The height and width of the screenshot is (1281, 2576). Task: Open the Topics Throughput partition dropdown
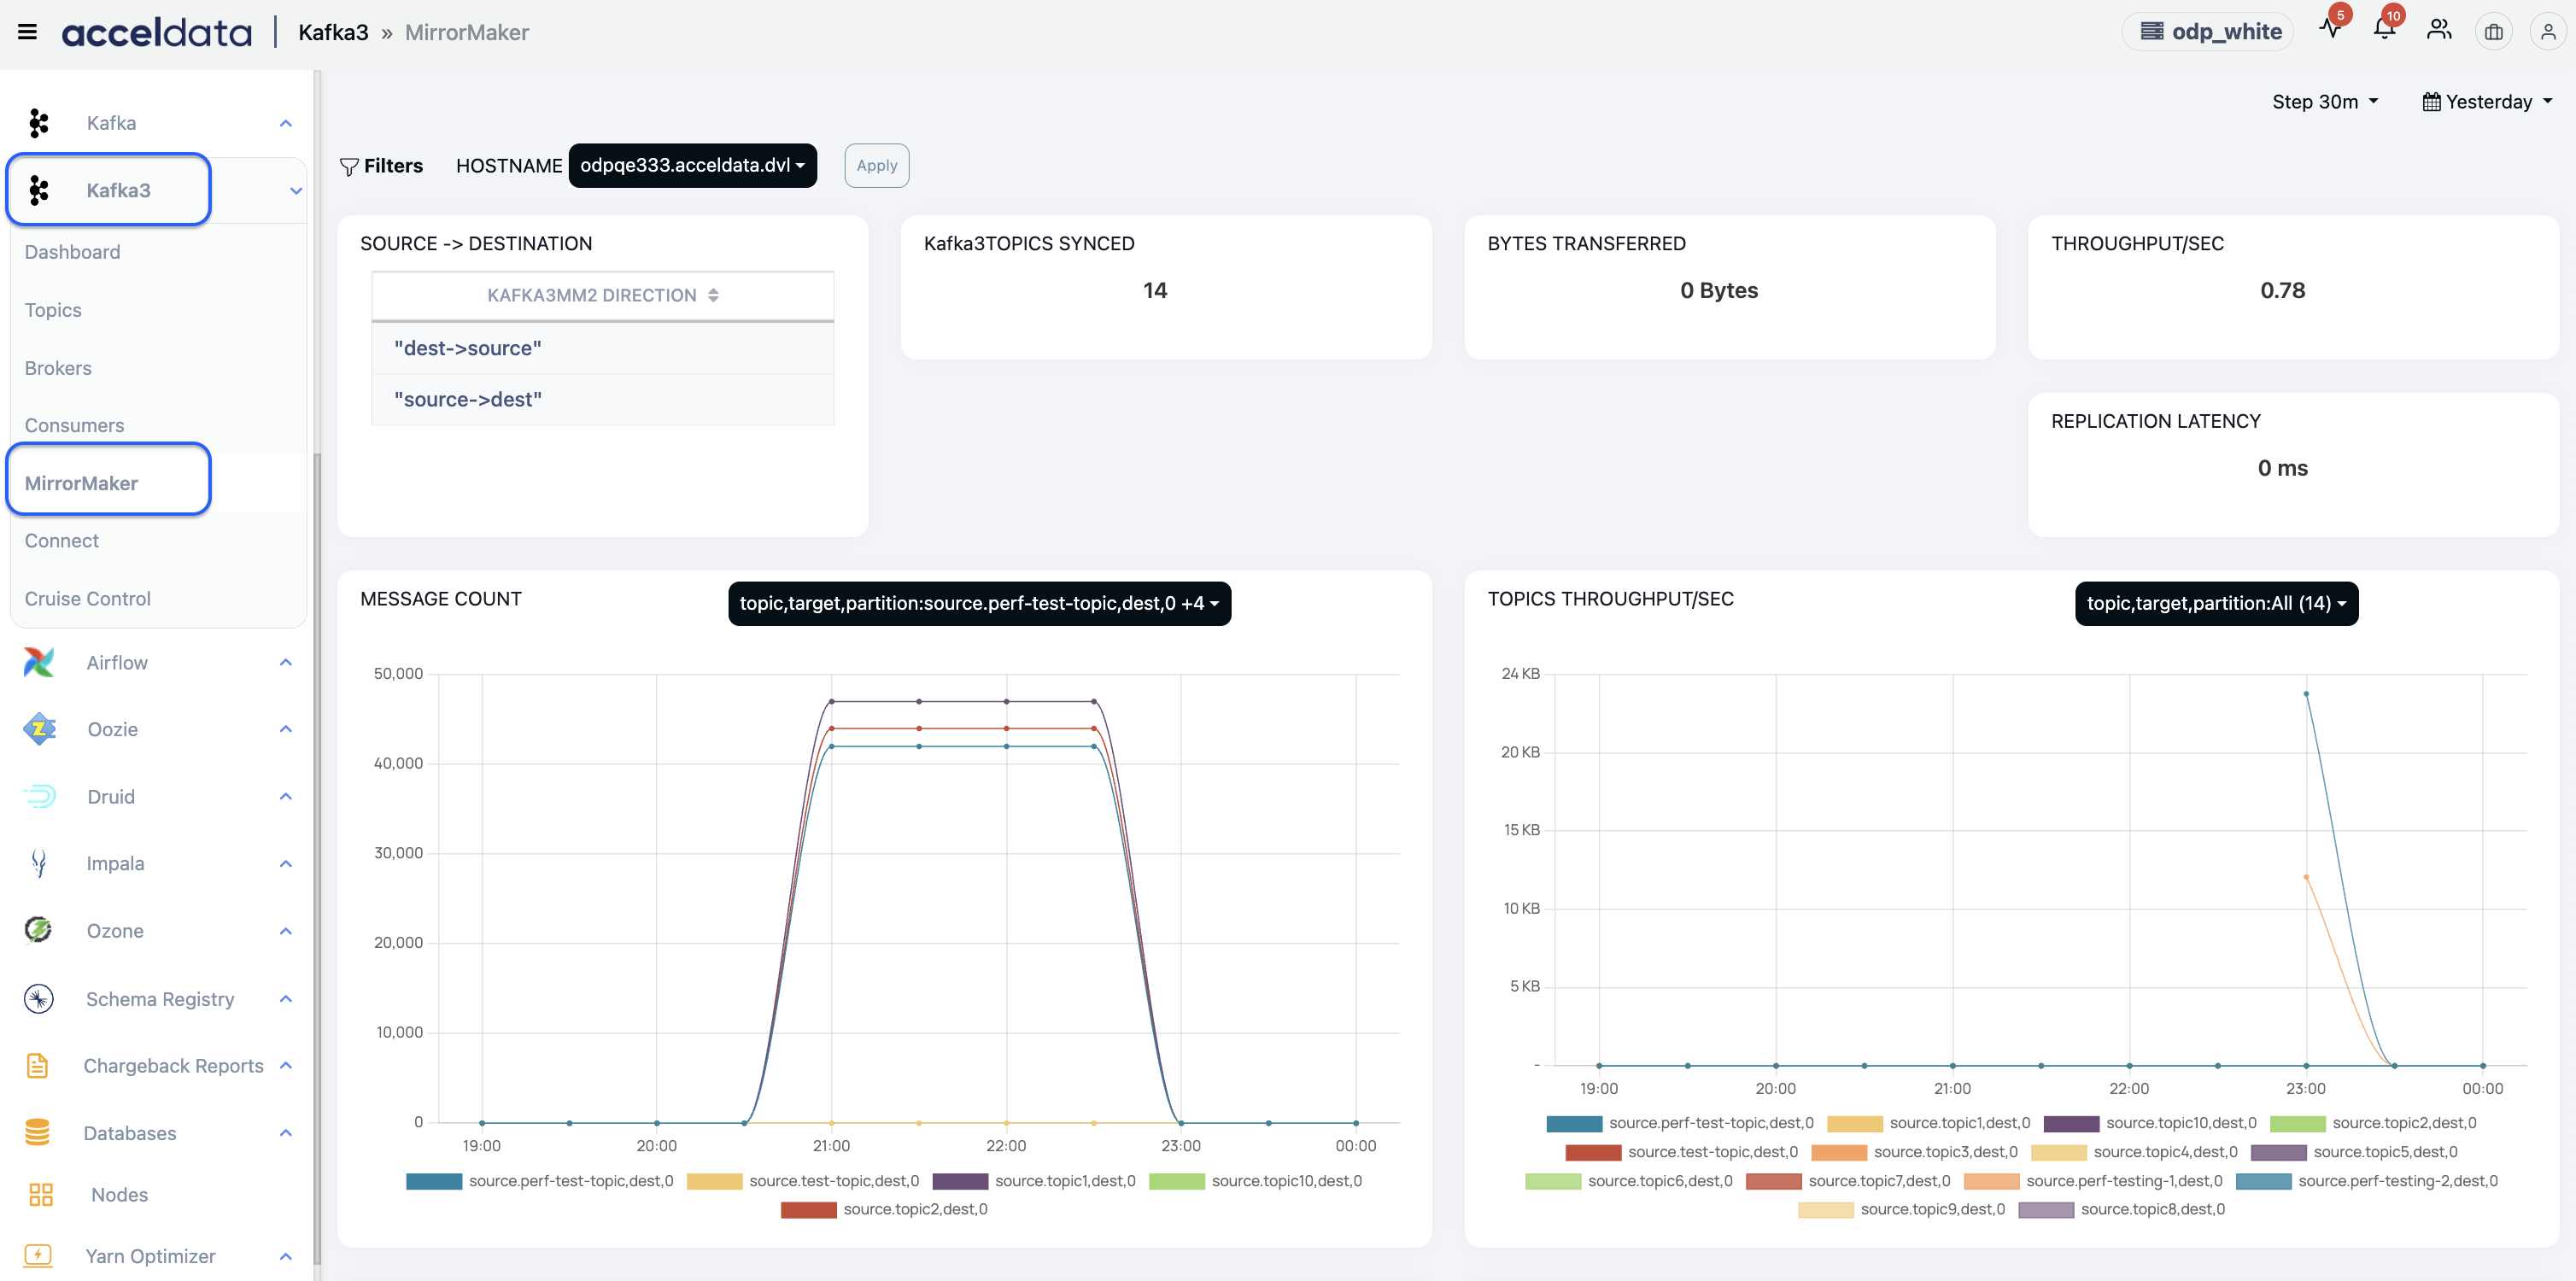pos(2216,603)
